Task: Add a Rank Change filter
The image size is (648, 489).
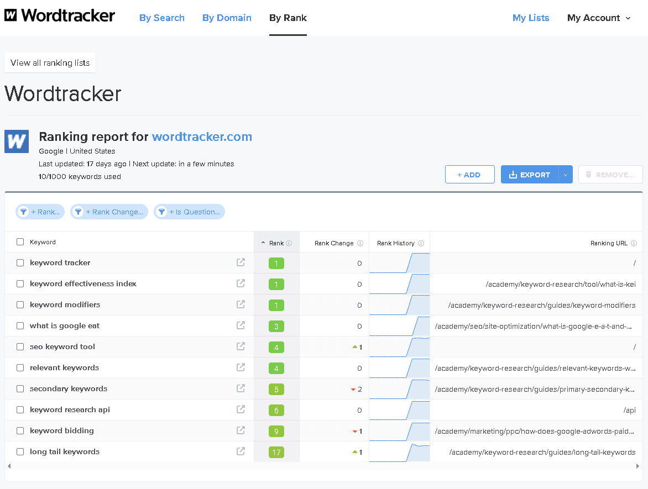Action: point(109,212)
